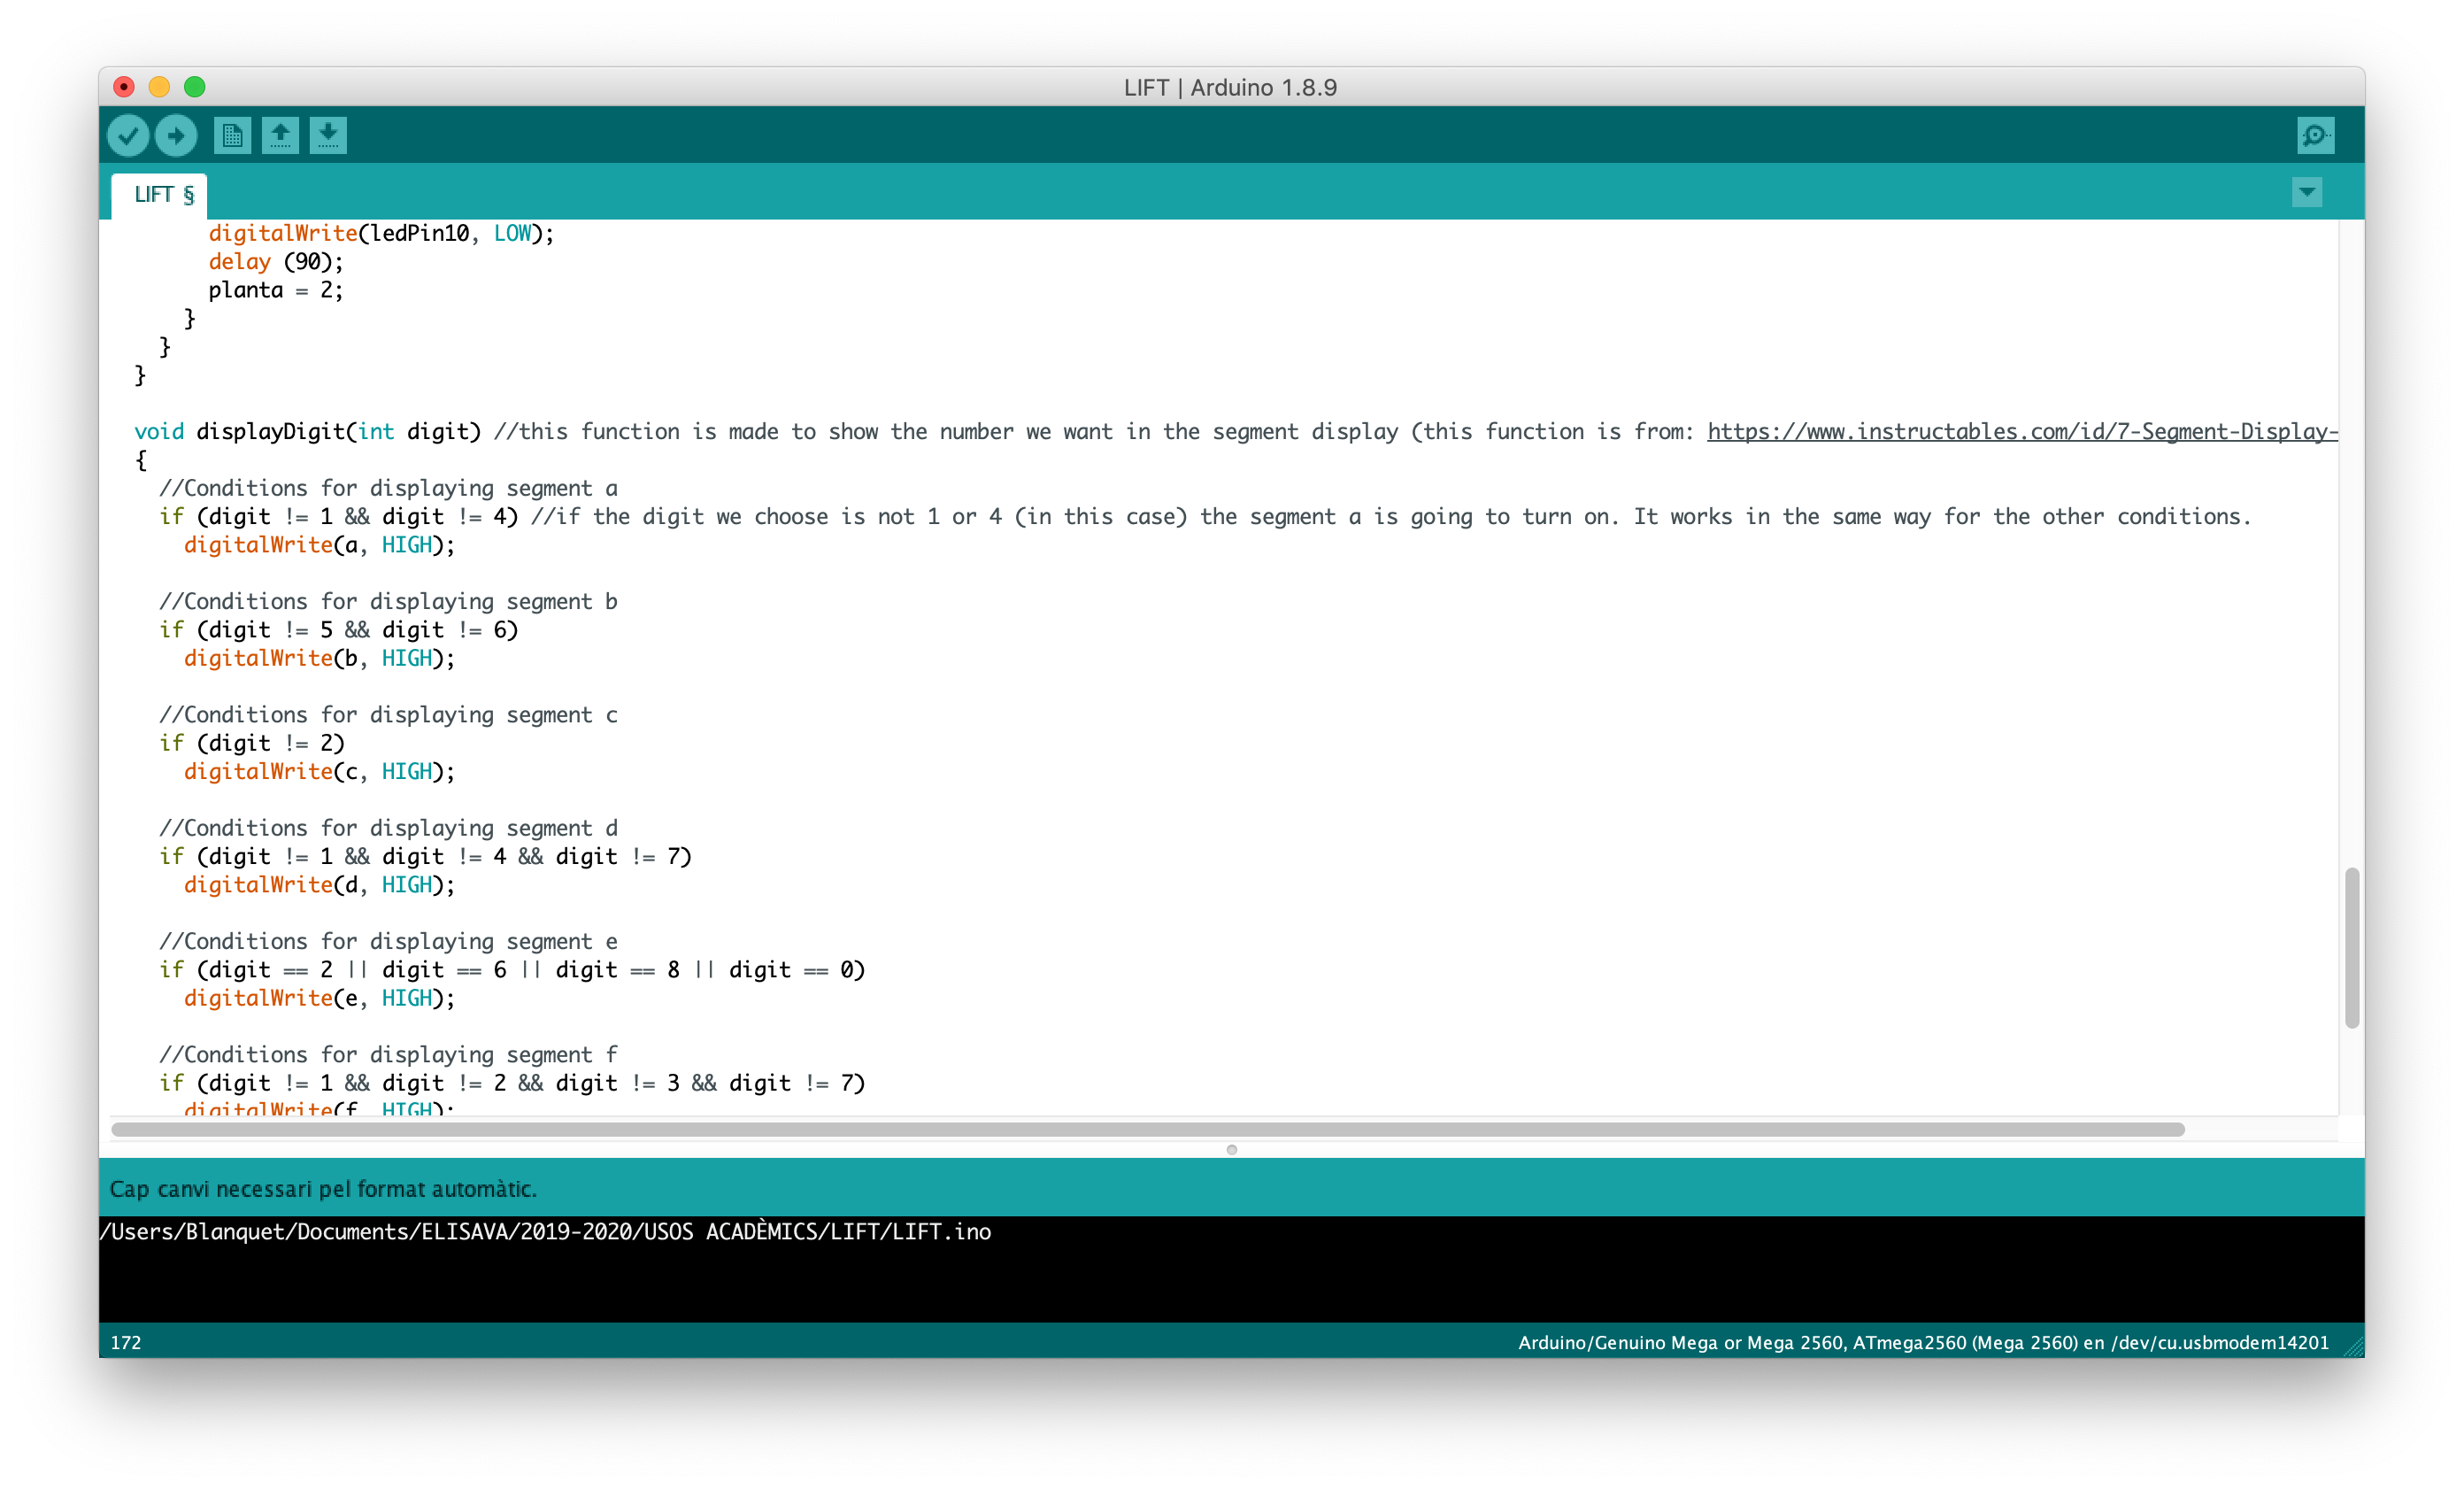The width and height of the screenshot is (2464, 1489).
Task: Click comment 'Conditions for displaying segment d'
Action: point(388,828)
